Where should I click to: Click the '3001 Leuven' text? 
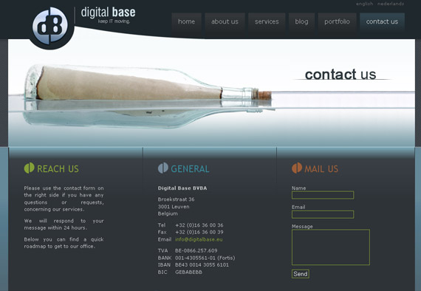(174, 207)
